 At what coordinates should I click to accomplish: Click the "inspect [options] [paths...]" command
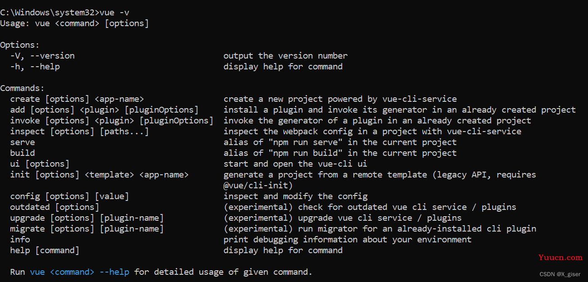pos(79,132)
